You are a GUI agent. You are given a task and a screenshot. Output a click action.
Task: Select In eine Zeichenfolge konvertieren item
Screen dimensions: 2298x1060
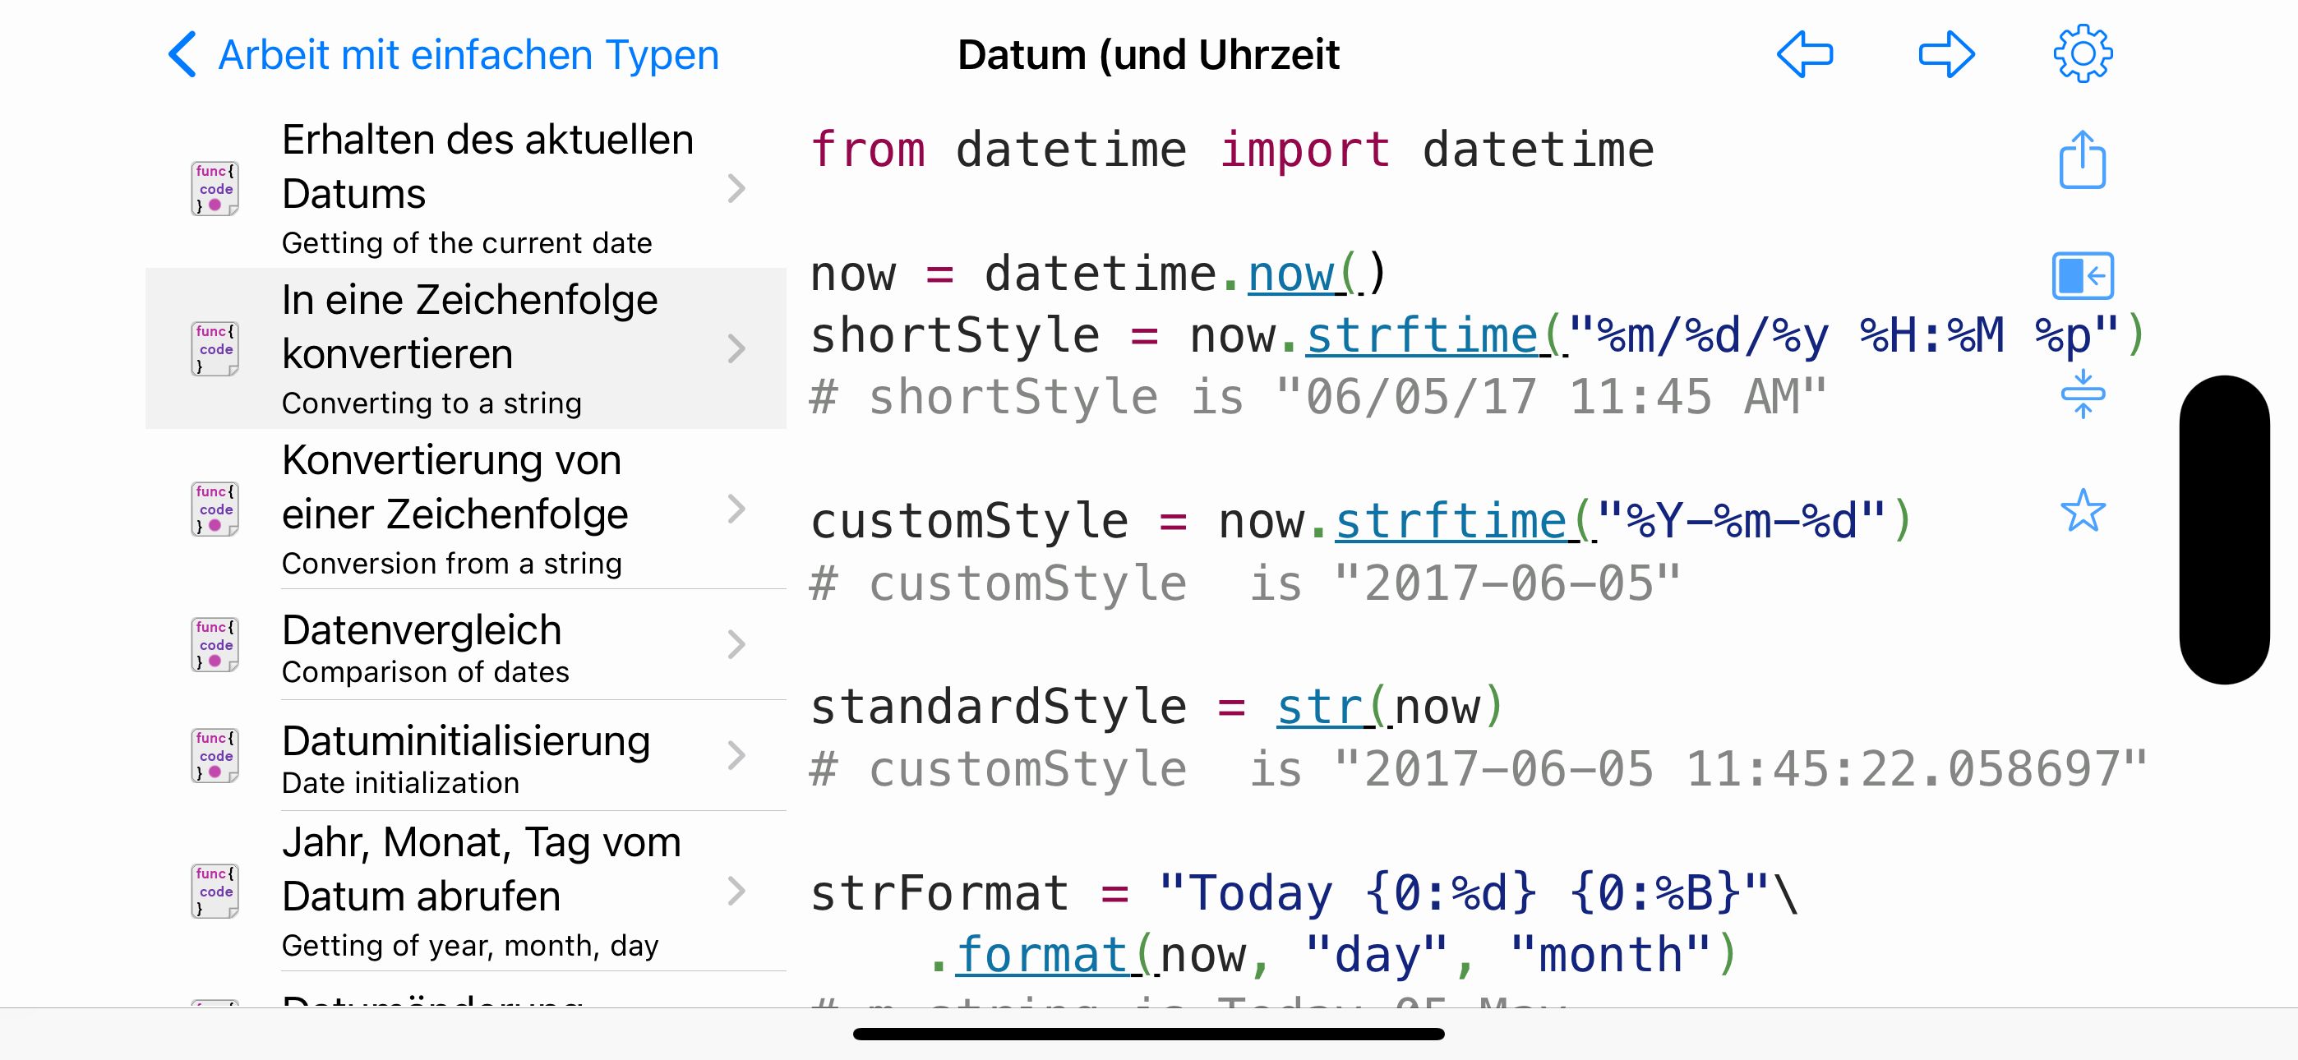(466, 349)
